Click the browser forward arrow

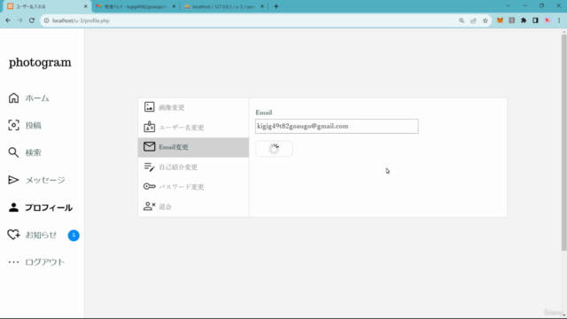[x=19, y=20]
